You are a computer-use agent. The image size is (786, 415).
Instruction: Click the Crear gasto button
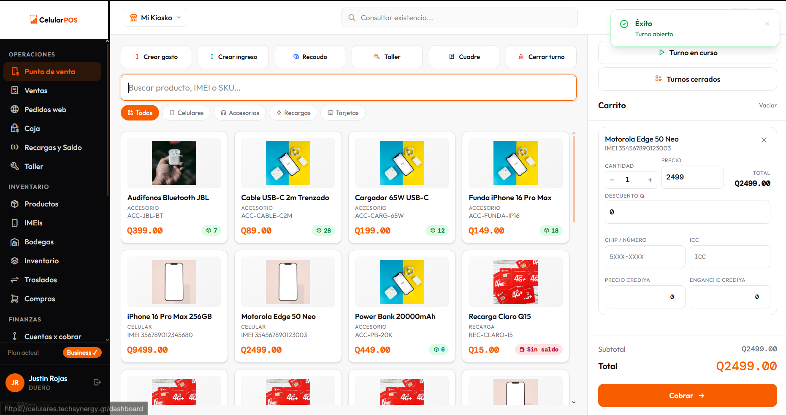(156, 56)
